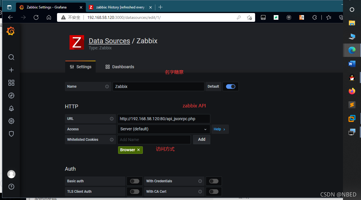The image size is (361, 200).
Task: Open Server Admin shield icon
Action: (x=11, y=134)
